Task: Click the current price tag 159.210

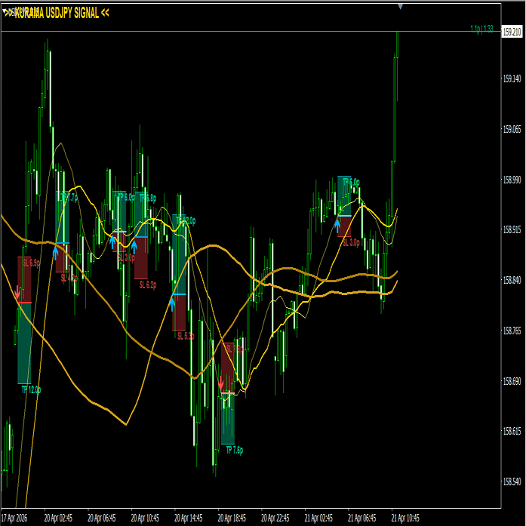Action: [512, 32]
